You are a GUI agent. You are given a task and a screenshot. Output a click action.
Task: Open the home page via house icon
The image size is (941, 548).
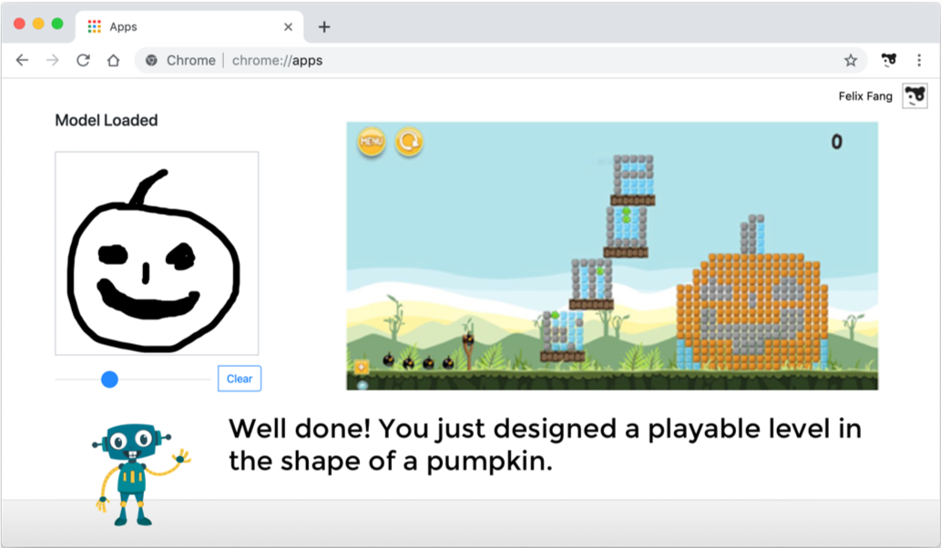click(x=114, y=60)
